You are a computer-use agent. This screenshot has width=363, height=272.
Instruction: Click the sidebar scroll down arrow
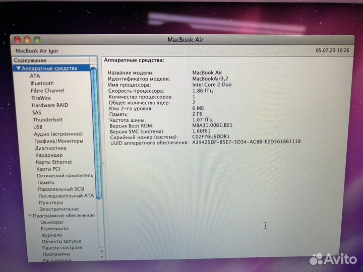(102, 257)
